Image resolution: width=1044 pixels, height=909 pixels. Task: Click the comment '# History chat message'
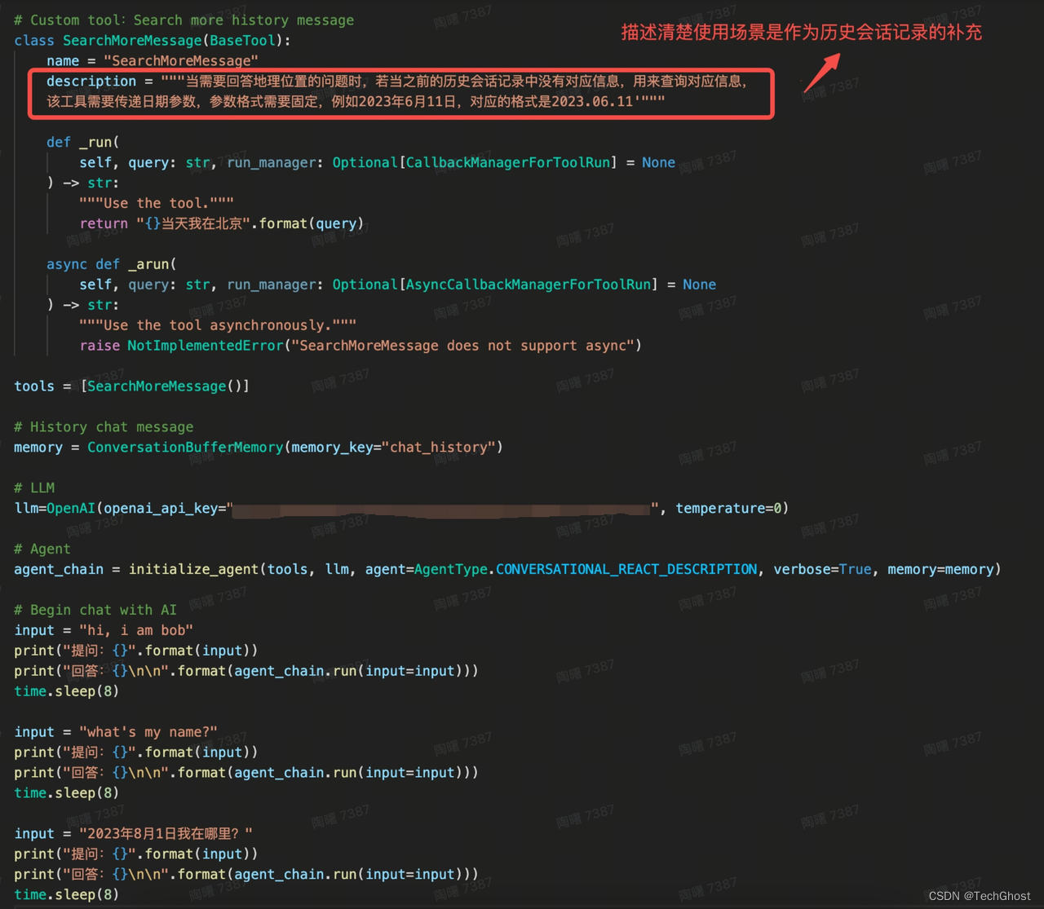(104, 427)
